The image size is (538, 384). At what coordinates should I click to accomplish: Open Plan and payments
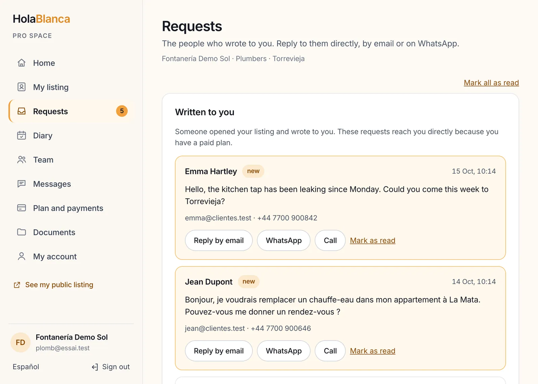point(71,208)
